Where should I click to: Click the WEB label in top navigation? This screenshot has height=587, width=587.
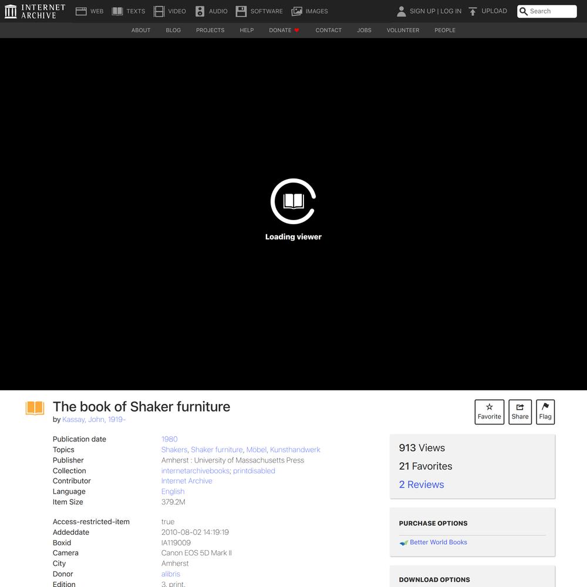pos(97,11)
